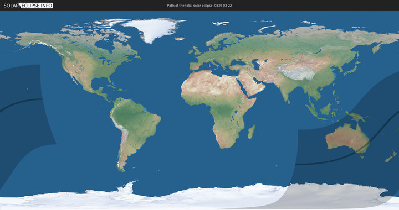Click on New Guinea island
The width and height of the screenshot is (399, 210).
click(357, 117)
